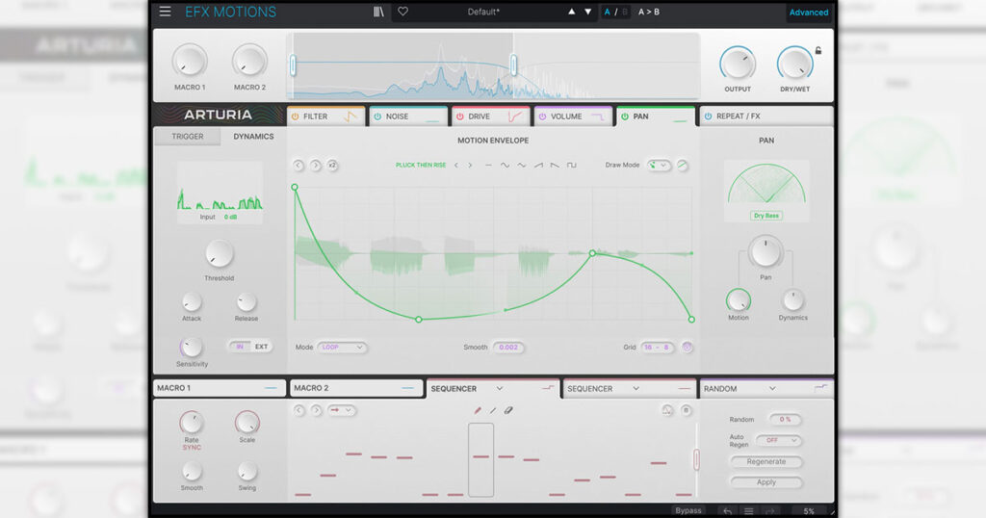Click the Advanced button
This screenshot has width=986, height=518.
809,12
